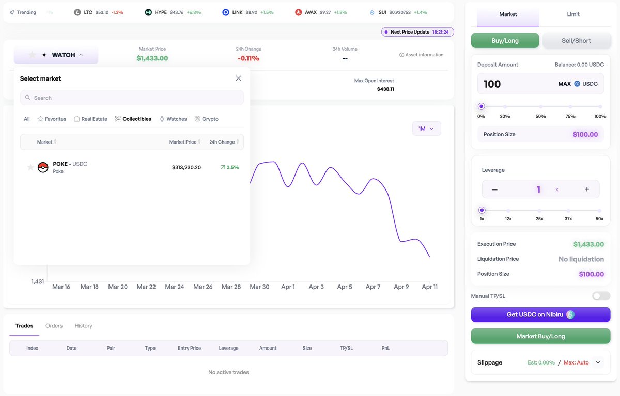
Task: Click the Execution Price $1,433.00 value
Action: (x=588, y=244)
